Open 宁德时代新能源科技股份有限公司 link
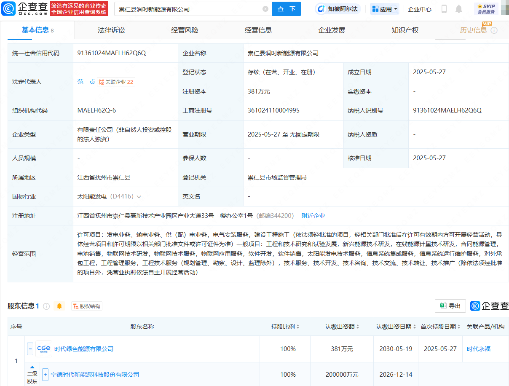509x386 pixels. 95,375
